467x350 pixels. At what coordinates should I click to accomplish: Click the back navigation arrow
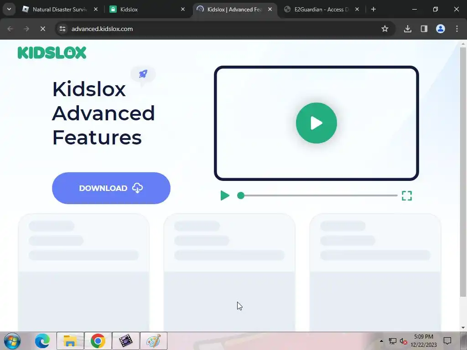click(10, 29)
